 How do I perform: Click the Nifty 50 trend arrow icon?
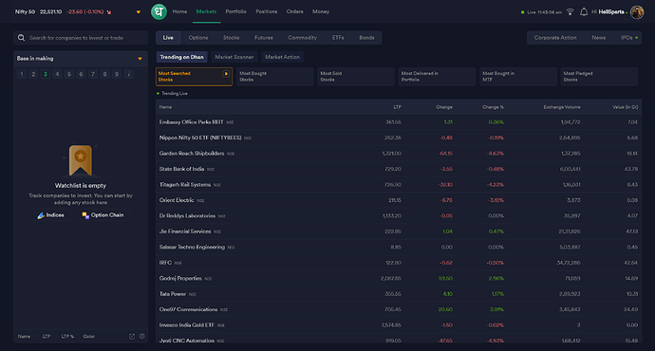coord(109,12)
